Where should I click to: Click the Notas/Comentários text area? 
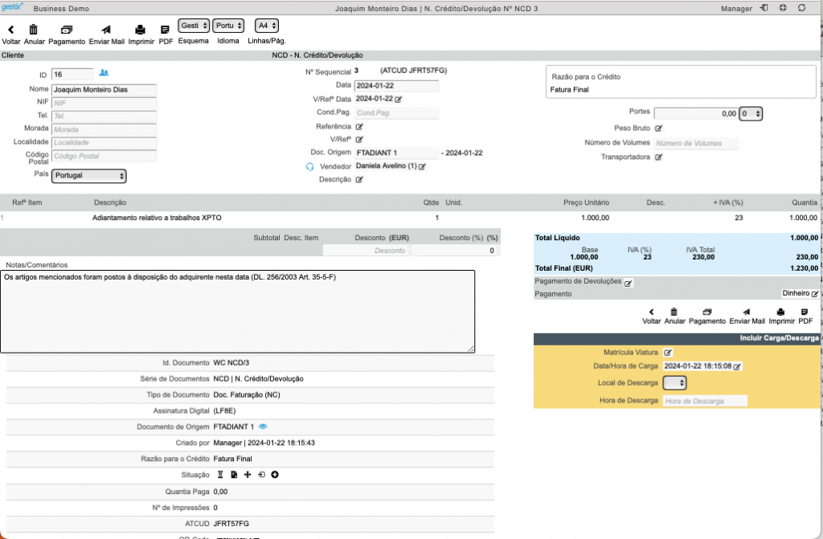237,311
